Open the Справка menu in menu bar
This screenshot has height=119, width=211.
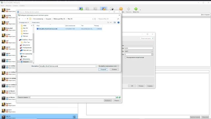pyautogui.click(x=22, y=6)
